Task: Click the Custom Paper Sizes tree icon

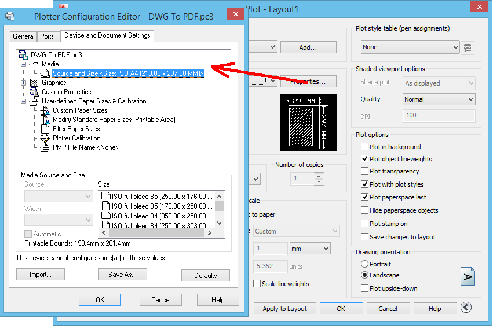Action: [x=45, y=110]
